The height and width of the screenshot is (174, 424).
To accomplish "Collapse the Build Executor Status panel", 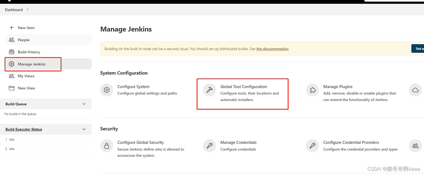I will (84, 129).
